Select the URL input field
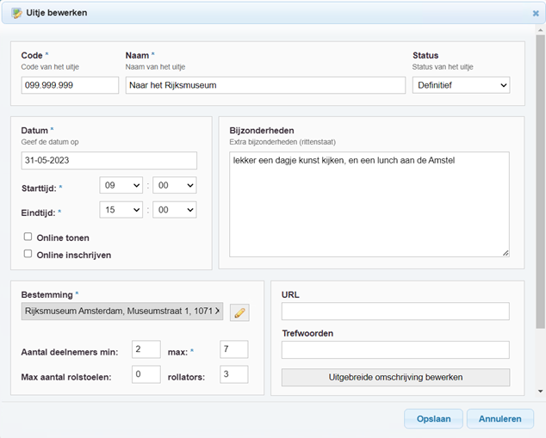This screenshot has width=546, height=438. 395,312
